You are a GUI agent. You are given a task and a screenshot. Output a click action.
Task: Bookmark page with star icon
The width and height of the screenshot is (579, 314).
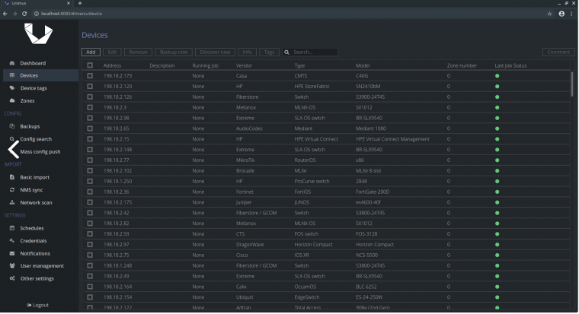pyautogui.click(x=549, y=14)
